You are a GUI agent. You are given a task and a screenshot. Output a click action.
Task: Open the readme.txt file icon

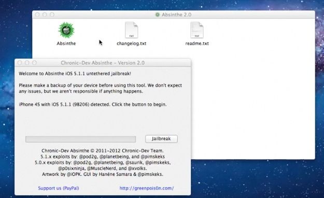[197, 30]
